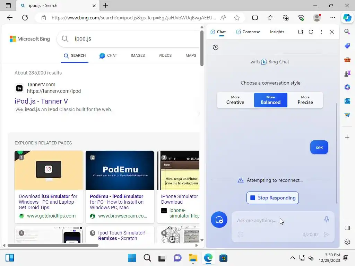
Task: Select the SEARCH results tab
Action: tap(75, 56)
